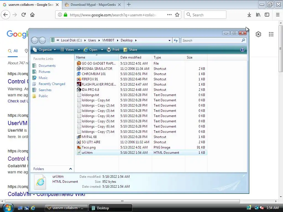Select GO GO GADGET RAPI... file icon
The width and height of the screenshot is (283, 212).
79,63
